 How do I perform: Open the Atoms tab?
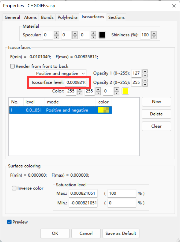coord(30,17)
